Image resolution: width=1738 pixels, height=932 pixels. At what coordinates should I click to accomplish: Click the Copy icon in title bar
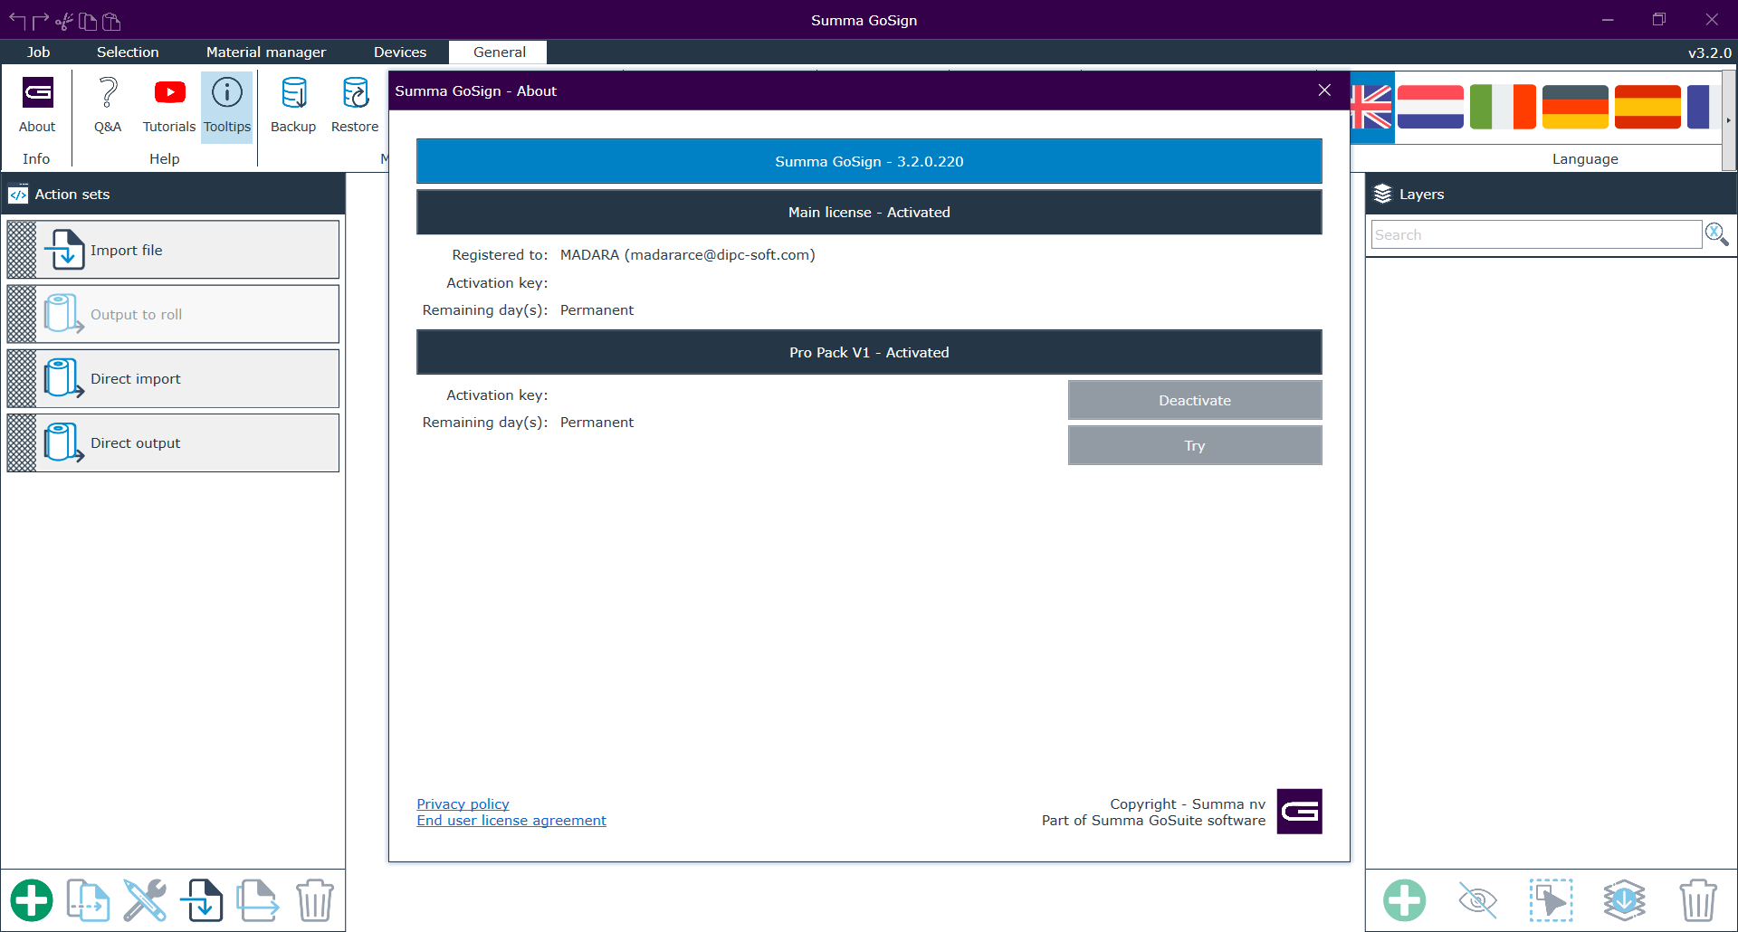click(x=88, y=21)
